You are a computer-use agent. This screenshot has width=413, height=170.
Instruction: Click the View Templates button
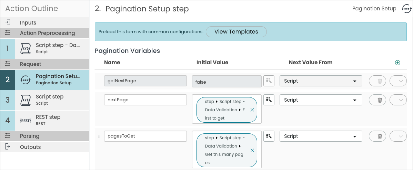pyautogui.click(x=236, y=32)
